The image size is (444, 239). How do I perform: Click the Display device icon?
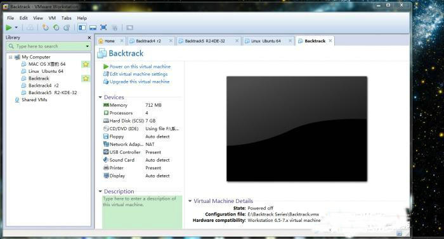click(106, 176)
